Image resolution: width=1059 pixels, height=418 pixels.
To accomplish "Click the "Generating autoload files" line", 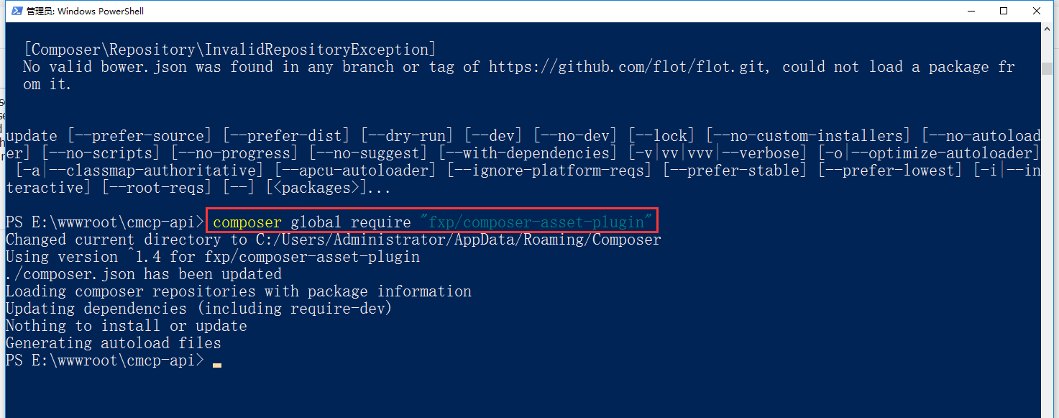I will point(114,343).
